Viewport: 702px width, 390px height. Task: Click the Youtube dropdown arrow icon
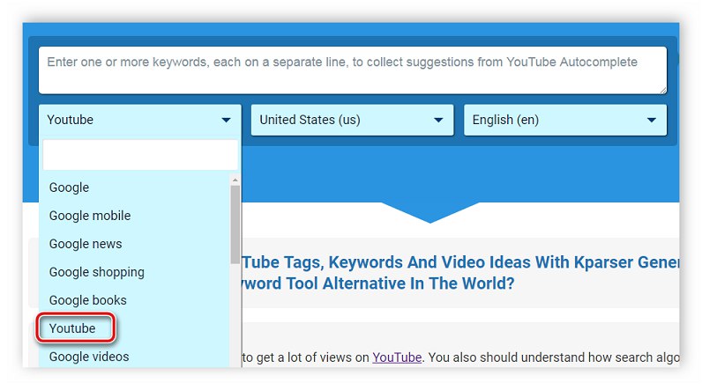pyautogui.click(x=226, y=121)
